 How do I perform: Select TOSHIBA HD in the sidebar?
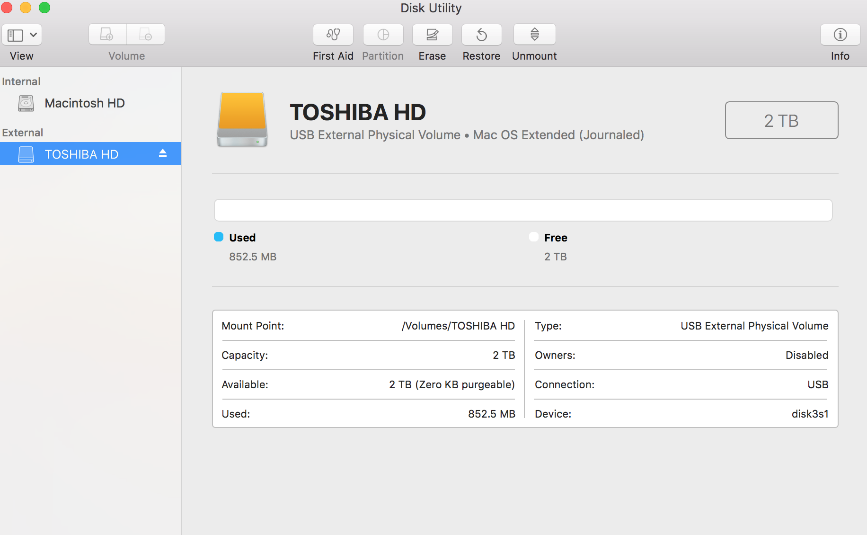pyautogui.click(x=90, y=154)
